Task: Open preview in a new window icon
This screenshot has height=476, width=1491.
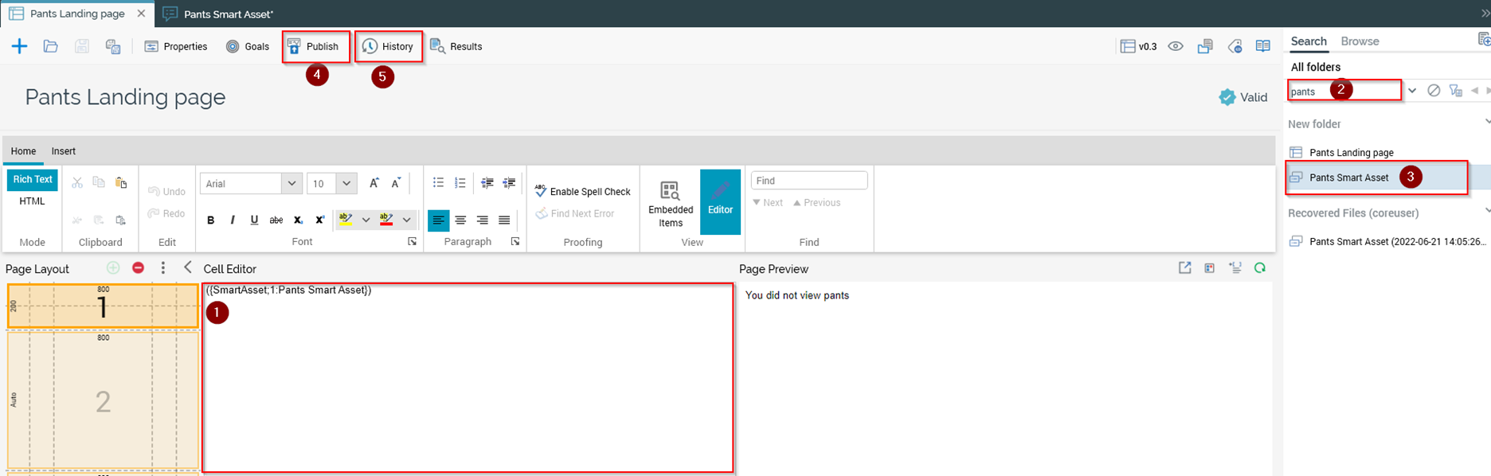Action: [1184, 268]
